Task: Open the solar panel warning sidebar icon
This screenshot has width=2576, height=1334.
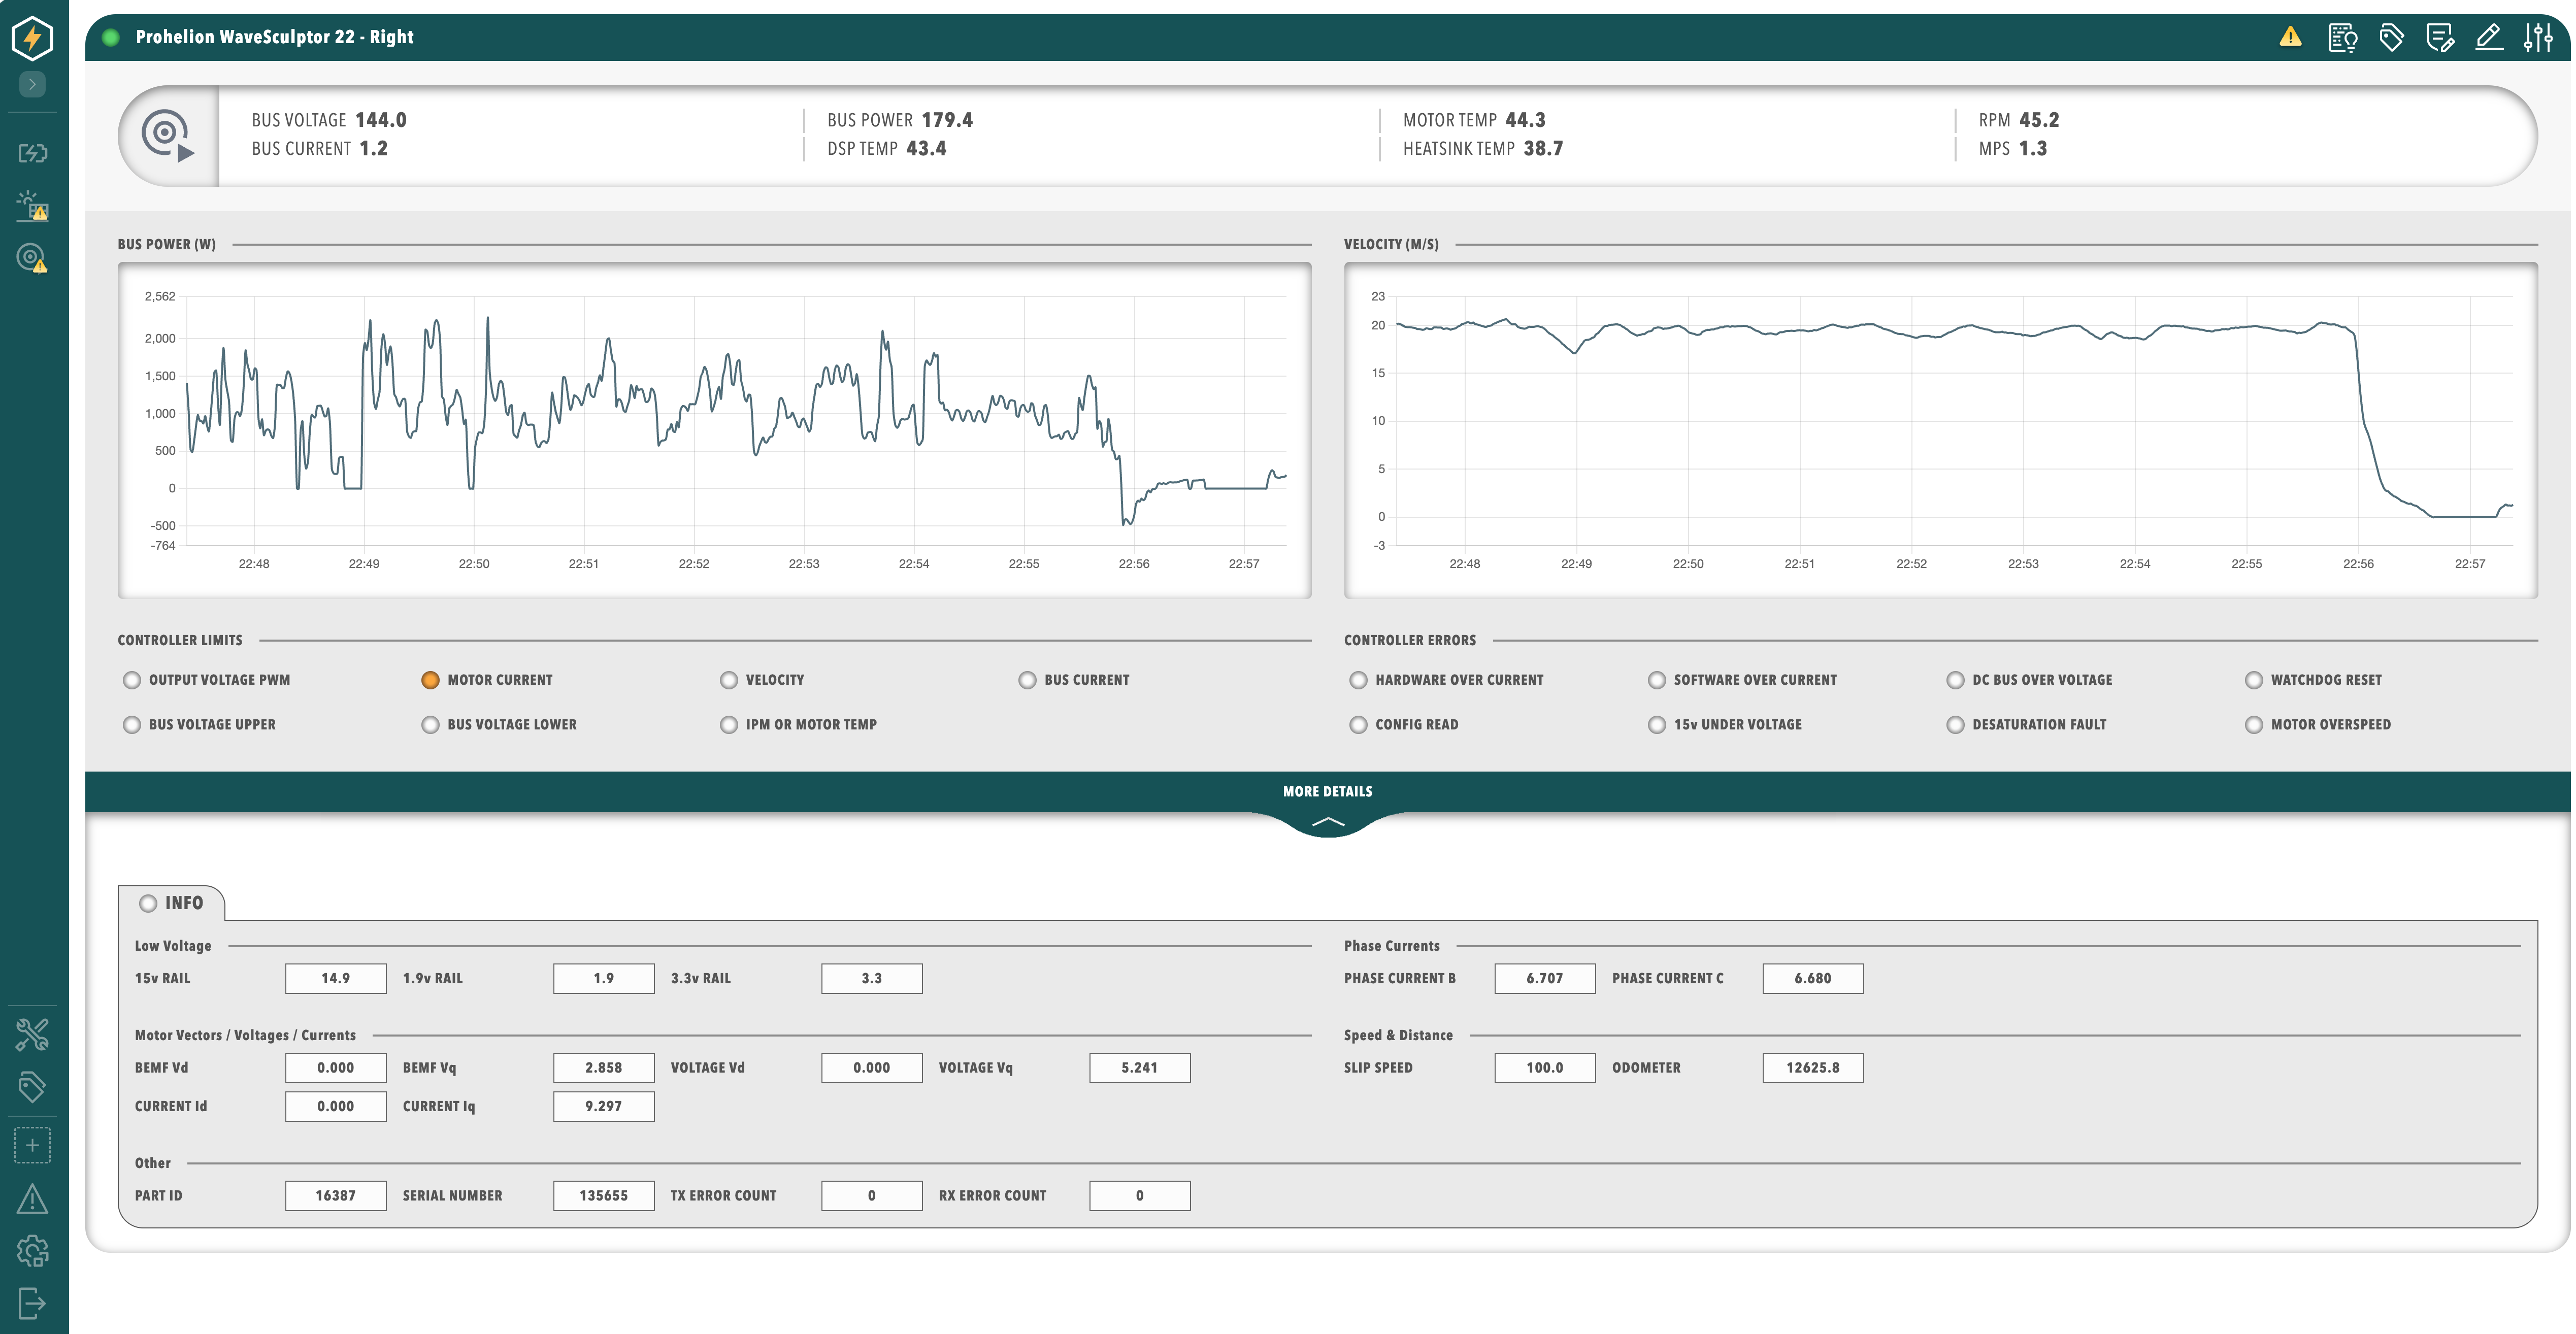Action: [x=32, y=206]
